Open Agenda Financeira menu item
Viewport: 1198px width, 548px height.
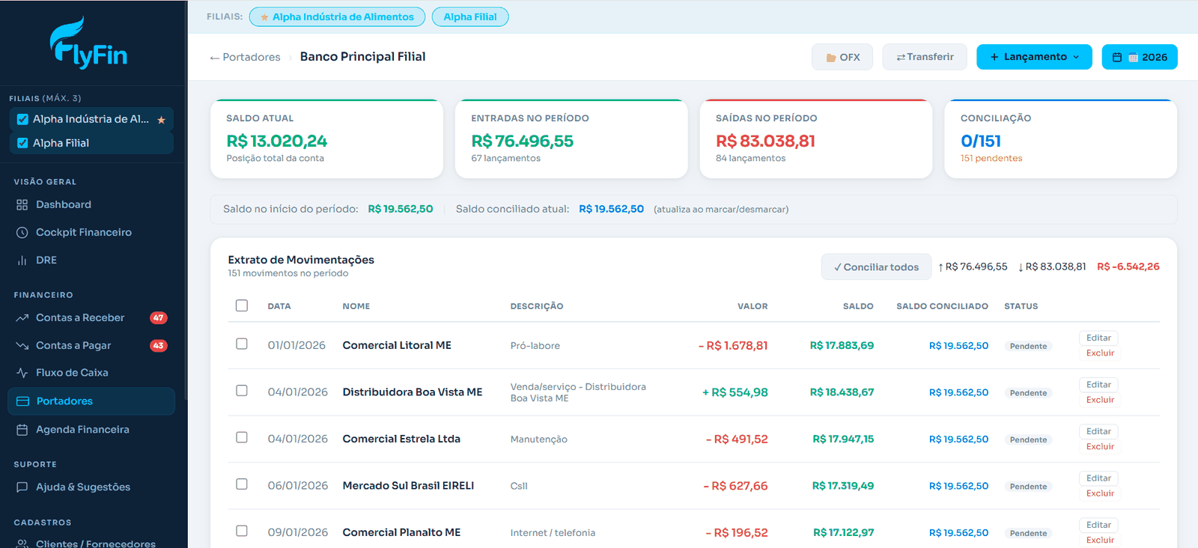point(91,430)
